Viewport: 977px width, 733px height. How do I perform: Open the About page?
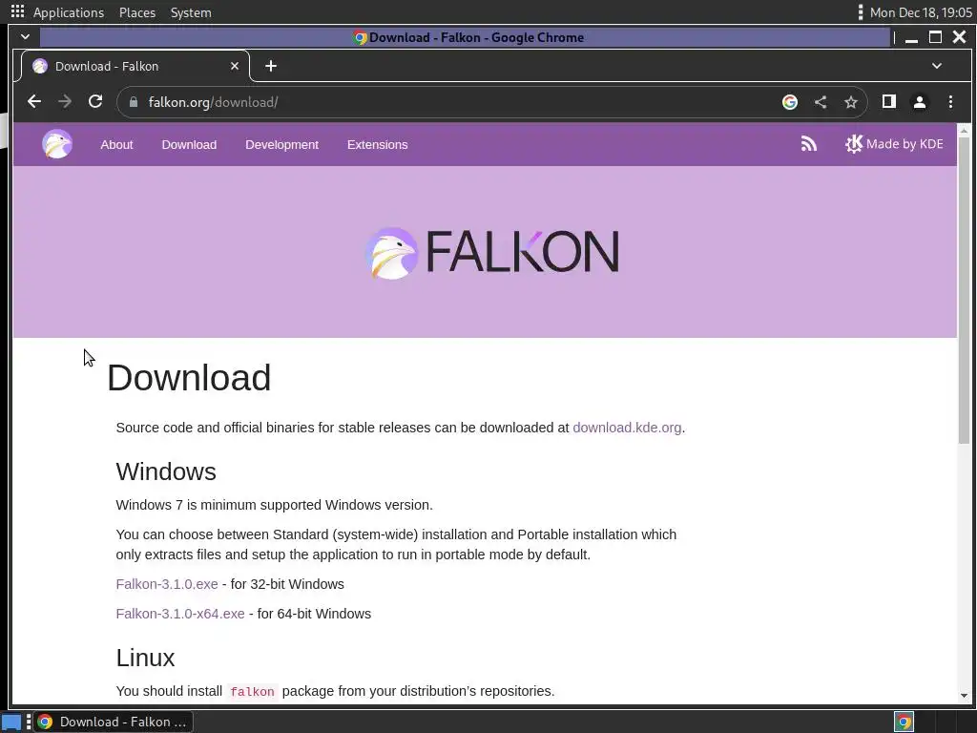(116, 145)
